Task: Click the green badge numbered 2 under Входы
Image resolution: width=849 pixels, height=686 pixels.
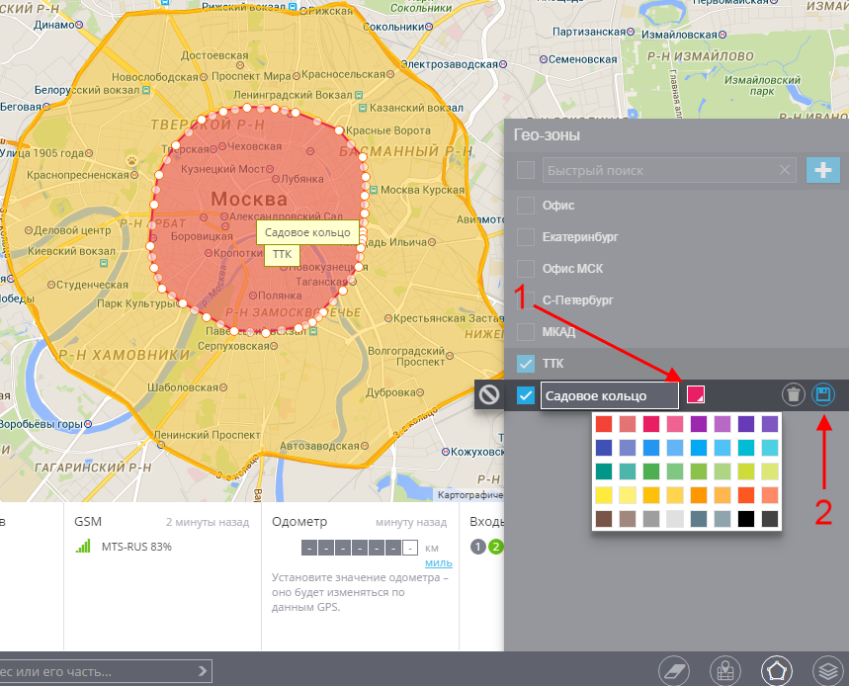Action: coord(495,547)
